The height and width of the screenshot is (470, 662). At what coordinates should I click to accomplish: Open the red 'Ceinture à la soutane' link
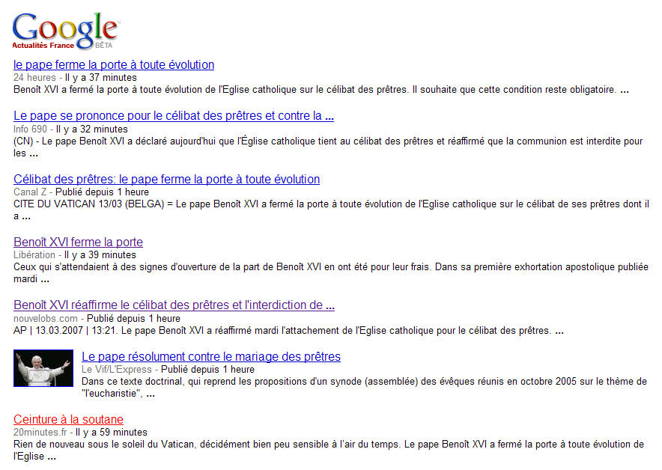coord(68,420)
